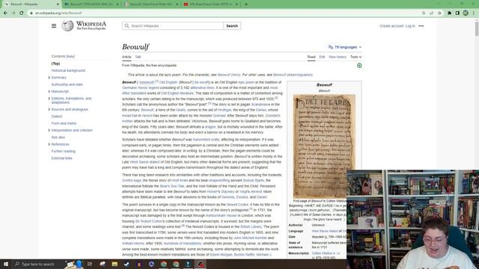Expand the Sources and analogues section

point(49,110)
